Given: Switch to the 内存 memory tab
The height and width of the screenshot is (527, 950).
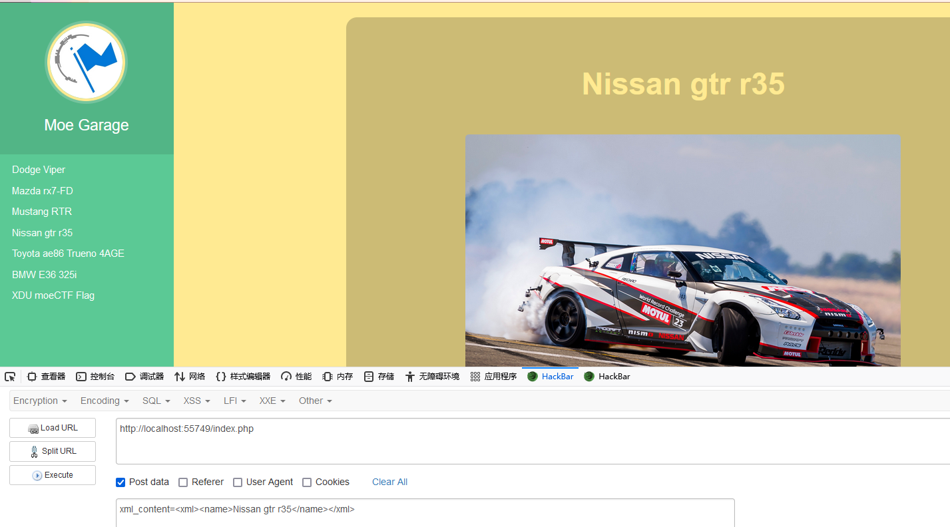Looking at the screenshot, I should 338,377.
